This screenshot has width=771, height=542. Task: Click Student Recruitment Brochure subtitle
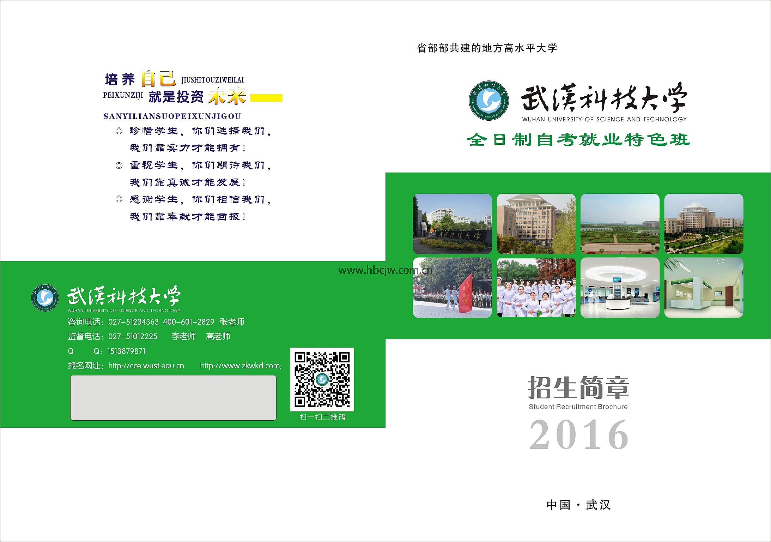coord(578,406)
